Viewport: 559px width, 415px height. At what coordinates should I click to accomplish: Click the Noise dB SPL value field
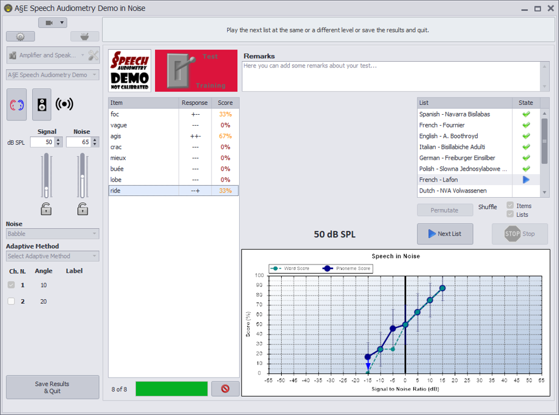pyautogui.click(x=79, y=142)
